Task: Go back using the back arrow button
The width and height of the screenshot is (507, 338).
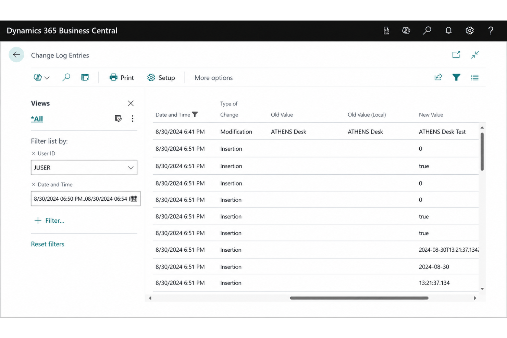Action: 16,55
